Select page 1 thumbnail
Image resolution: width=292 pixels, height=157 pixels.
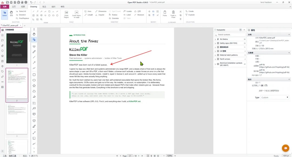(x=17, y=48)
